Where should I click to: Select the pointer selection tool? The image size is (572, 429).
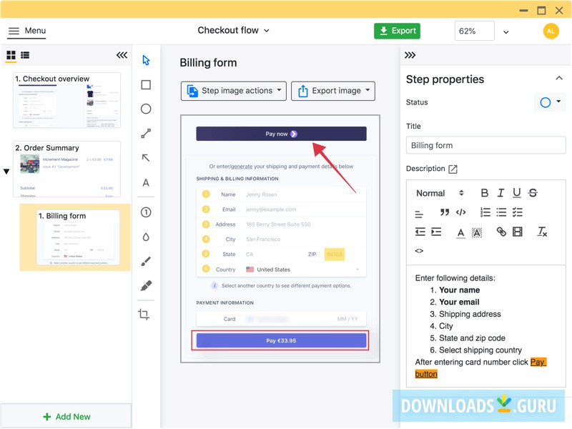point(146,60)
